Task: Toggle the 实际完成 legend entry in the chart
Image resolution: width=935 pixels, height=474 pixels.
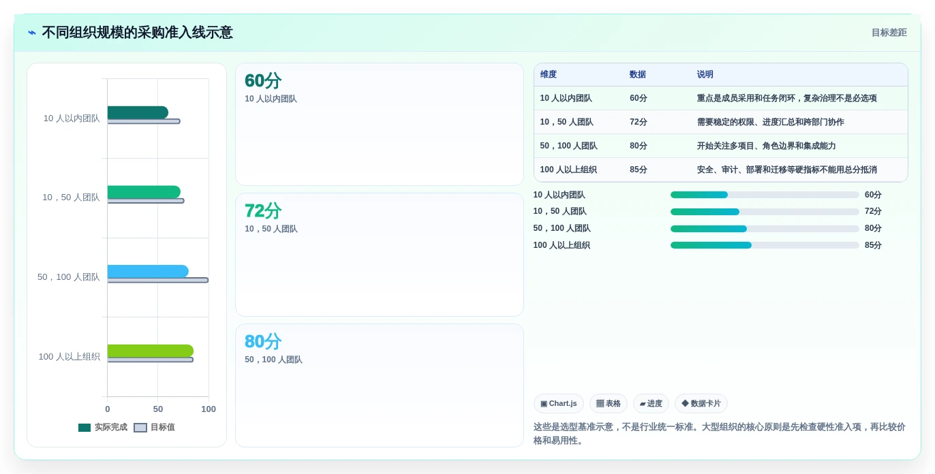Action: pos(103,428)
